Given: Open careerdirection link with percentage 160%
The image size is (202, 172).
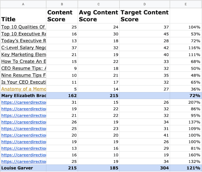Looking at the screenshot, I should pyautogui.click(x=23, y=155).
